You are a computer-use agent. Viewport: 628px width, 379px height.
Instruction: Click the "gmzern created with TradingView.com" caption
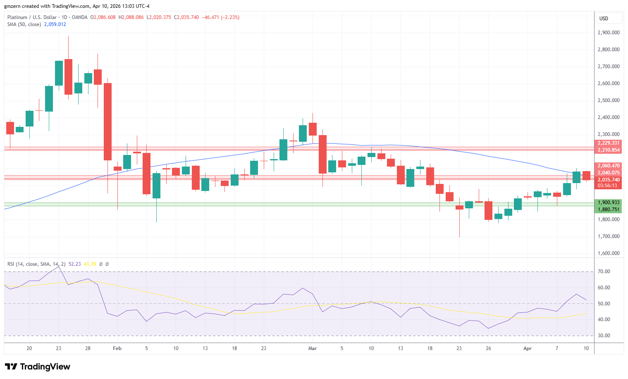coord(47,6)
